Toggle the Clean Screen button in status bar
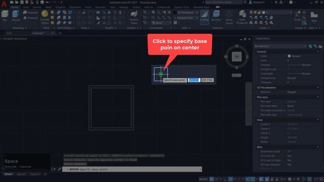 click(316, 179)
